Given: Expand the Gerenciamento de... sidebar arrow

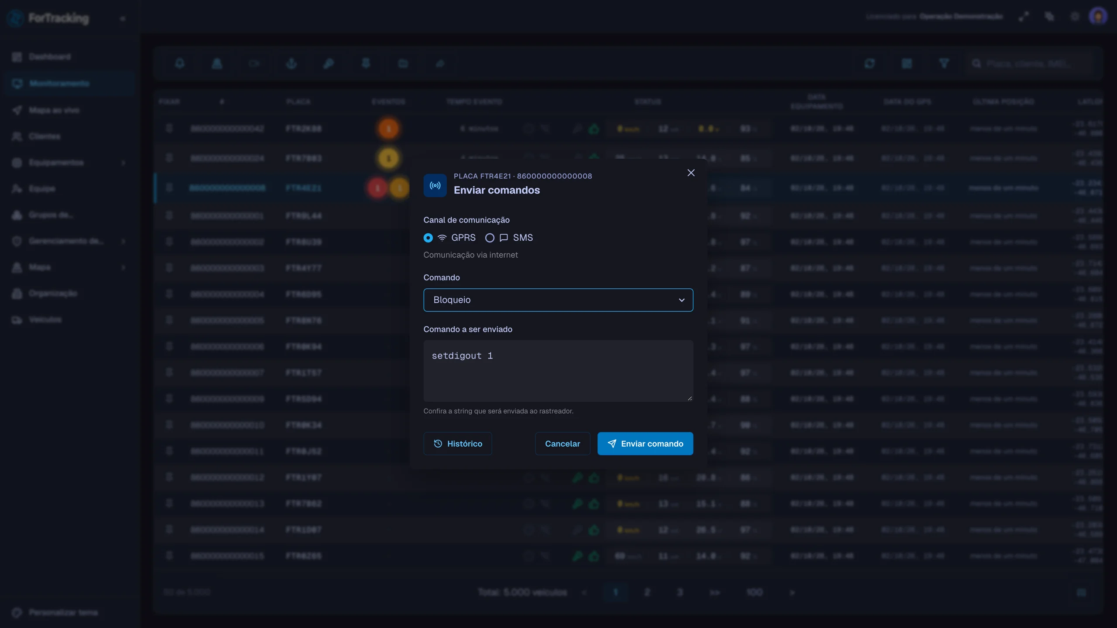Looking at the screenshot, I should pyautogui.click(x=123, y=241).
